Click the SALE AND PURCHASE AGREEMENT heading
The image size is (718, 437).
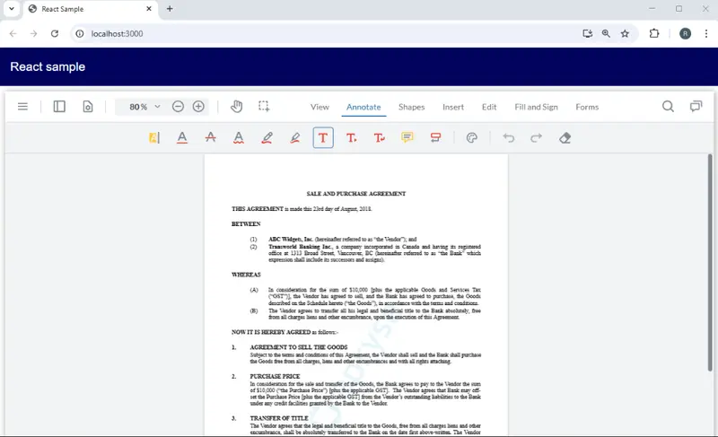click(x=355, y=194)
